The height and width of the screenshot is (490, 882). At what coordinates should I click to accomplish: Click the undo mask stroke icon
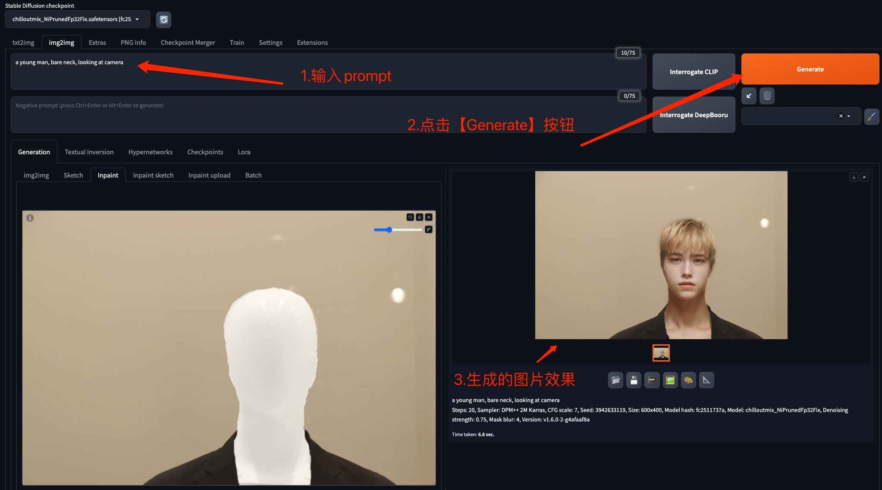tap(410, 217)
